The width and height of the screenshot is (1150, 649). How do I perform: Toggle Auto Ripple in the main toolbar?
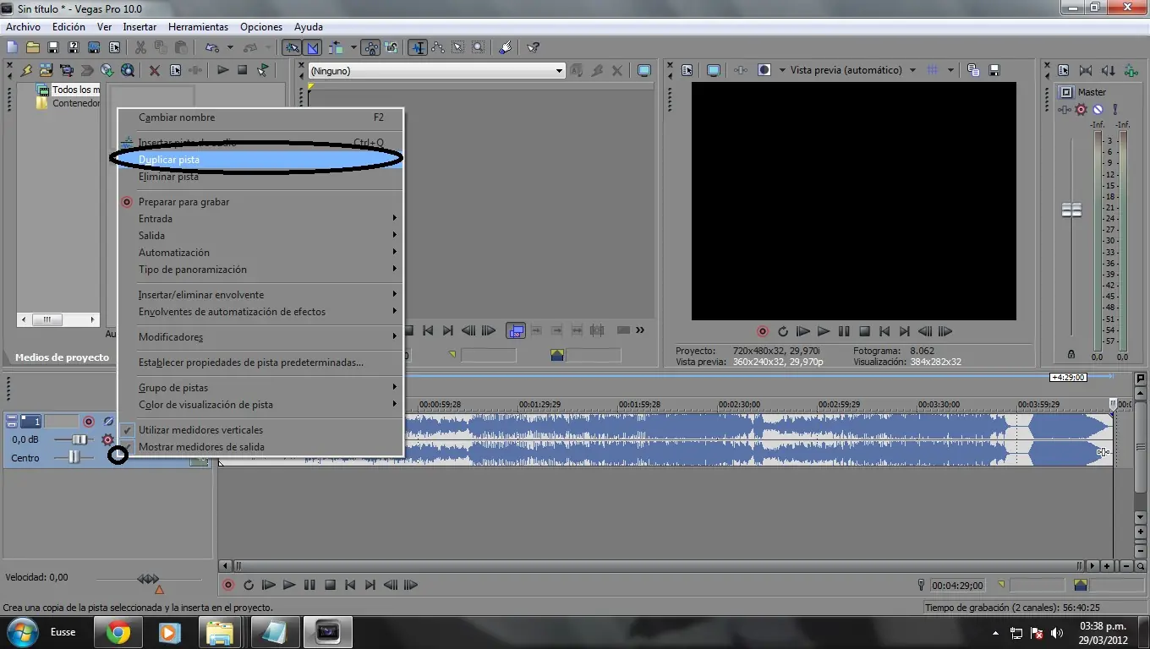(337, 48)
